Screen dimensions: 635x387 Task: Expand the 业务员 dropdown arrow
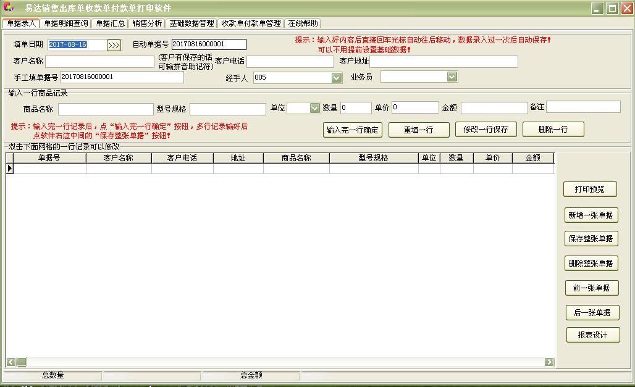coord(452,77)
